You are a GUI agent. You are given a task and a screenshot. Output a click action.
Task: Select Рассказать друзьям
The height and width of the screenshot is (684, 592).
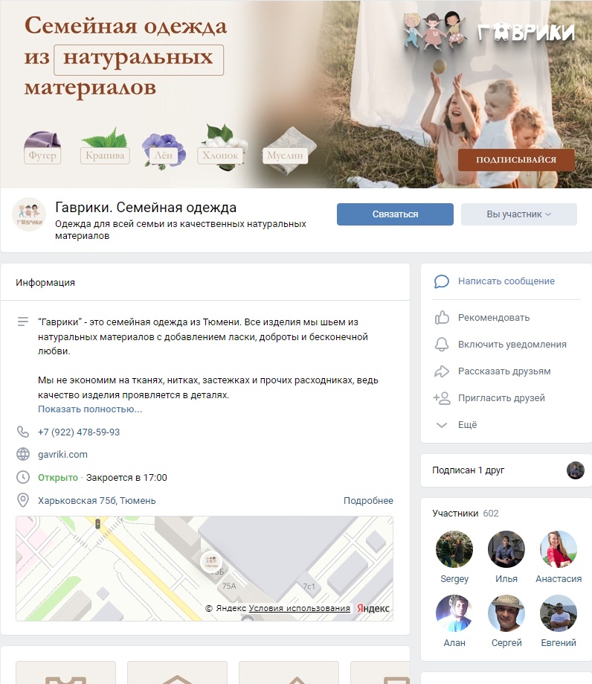click(504, 371)
